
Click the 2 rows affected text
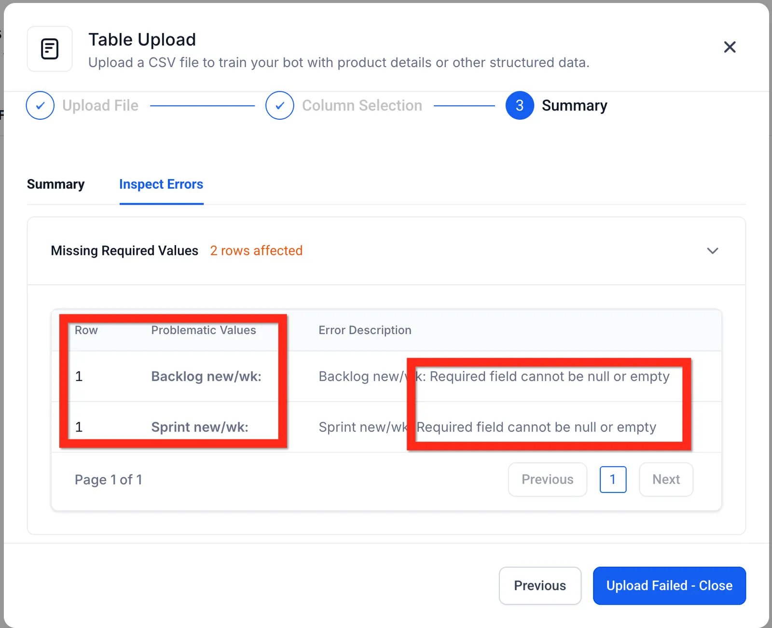256,251
